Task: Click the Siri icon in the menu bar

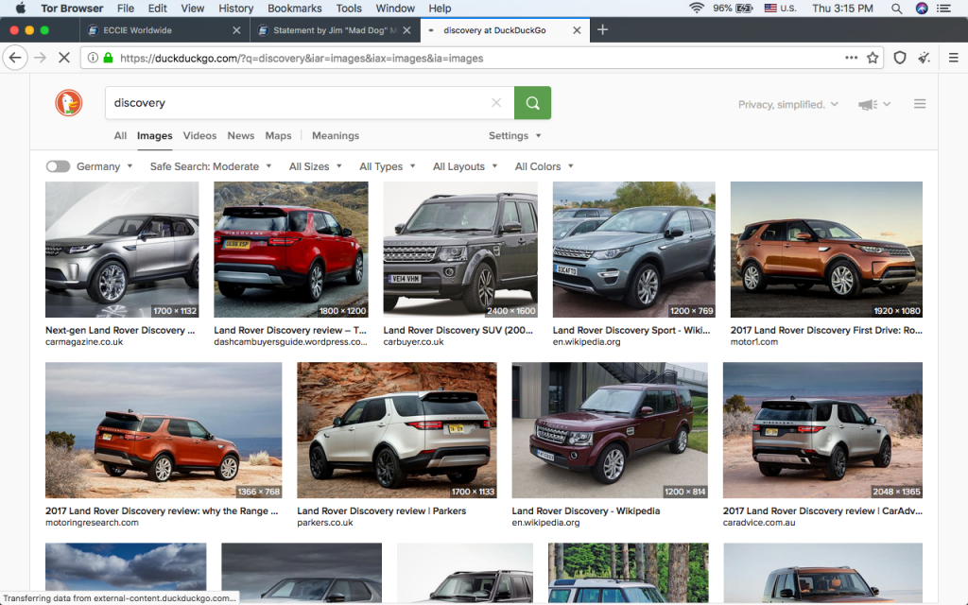Action: click(921, 8)
